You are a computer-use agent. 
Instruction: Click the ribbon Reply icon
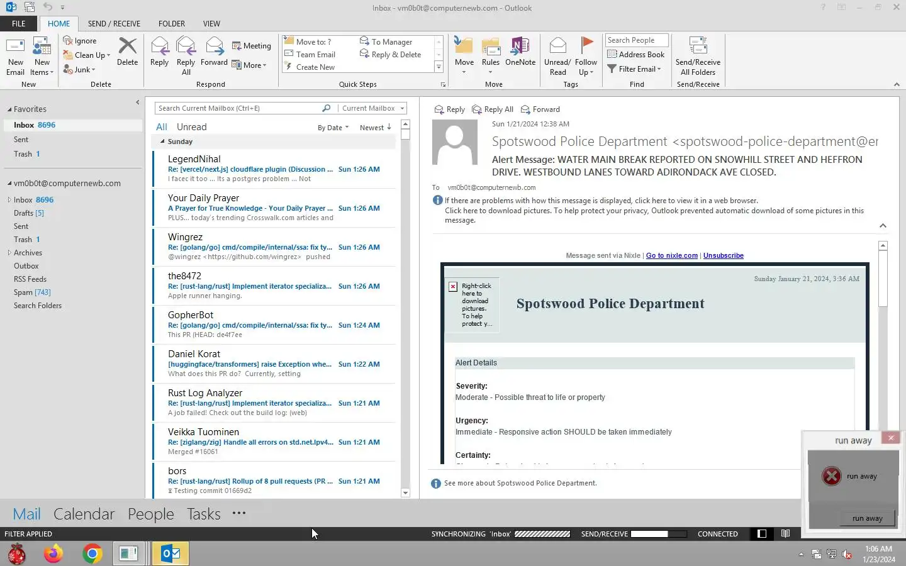click(159, 51)
